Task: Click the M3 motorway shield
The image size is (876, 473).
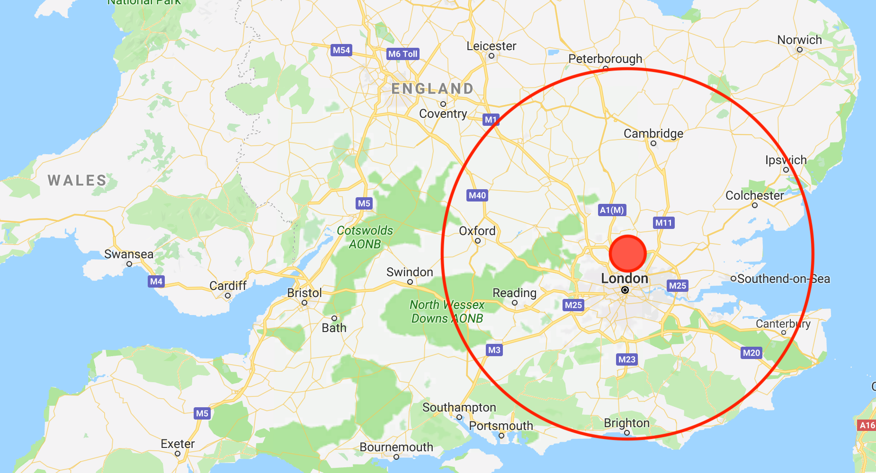Action: (494, 350)
